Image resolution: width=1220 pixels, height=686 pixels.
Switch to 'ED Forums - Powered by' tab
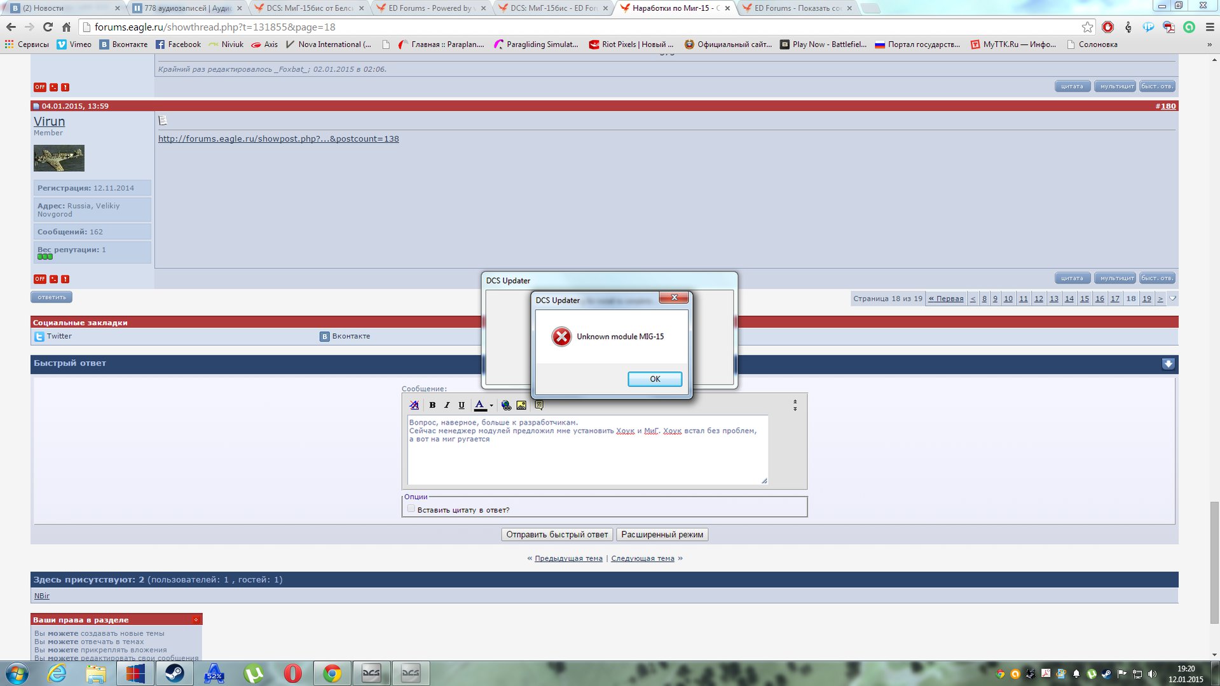pos(432,8)
